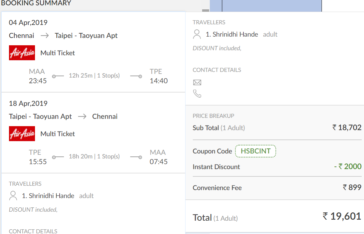Screen dimensions: 364x234
Task: Click the Multi Ticket label on the outbound flight
Action: 57,53
